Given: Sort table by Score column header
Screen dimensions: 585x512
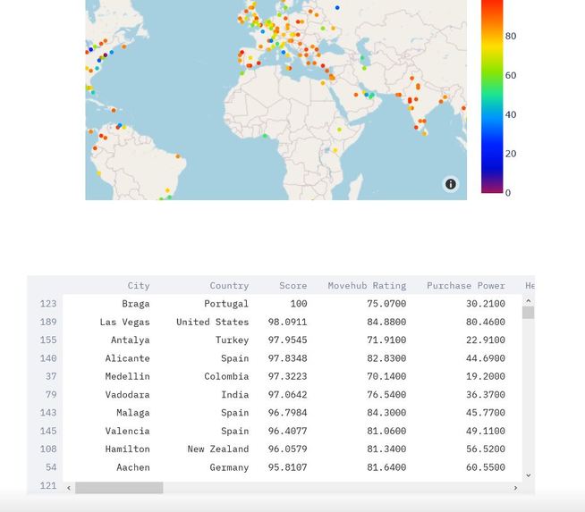Looking at the screenshot, I should click(x=292, y=285).
